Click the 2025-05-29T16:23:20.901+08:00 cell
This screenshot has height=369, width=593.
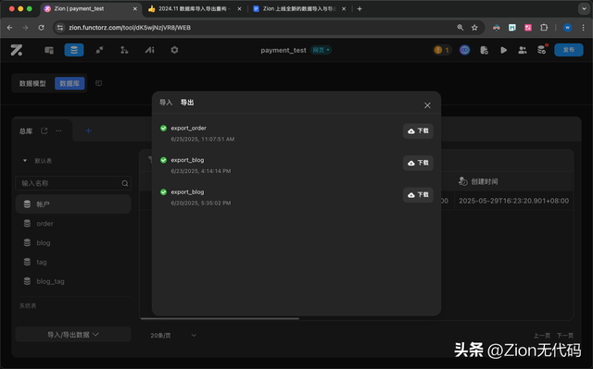[x=513, y=201]
